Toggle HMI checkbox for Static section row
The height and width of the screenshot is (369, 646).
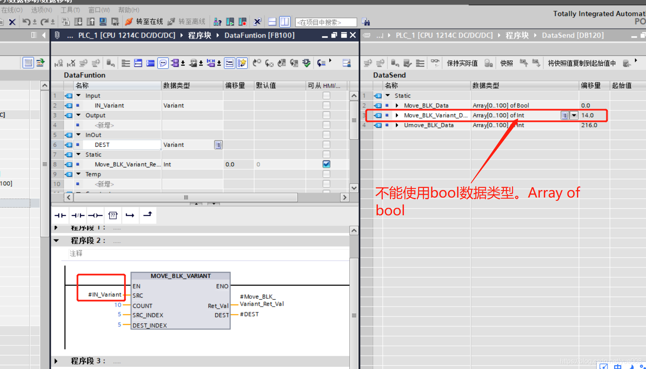[326, 155]
